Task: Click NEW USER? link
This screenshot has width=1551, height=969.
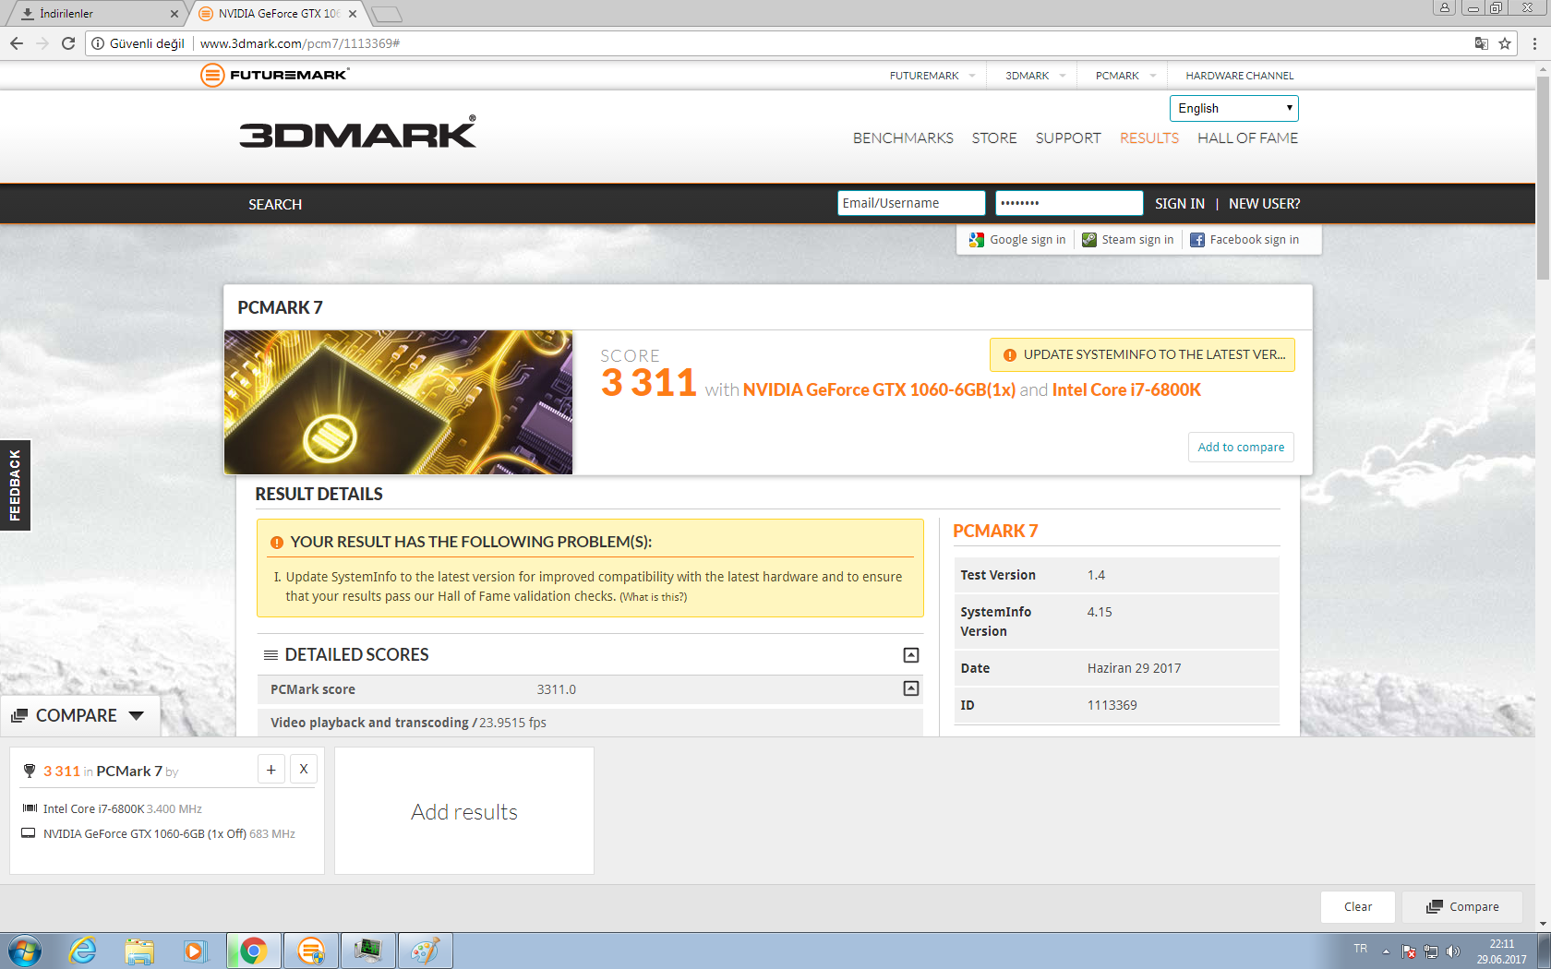Action: point(1264,204)
